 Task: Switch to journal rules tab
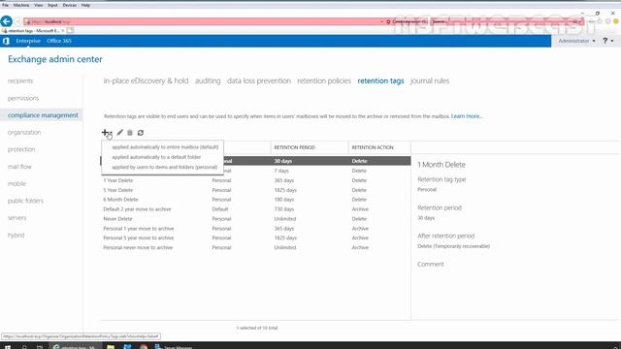pyautogui.click(x=430, y=80)
